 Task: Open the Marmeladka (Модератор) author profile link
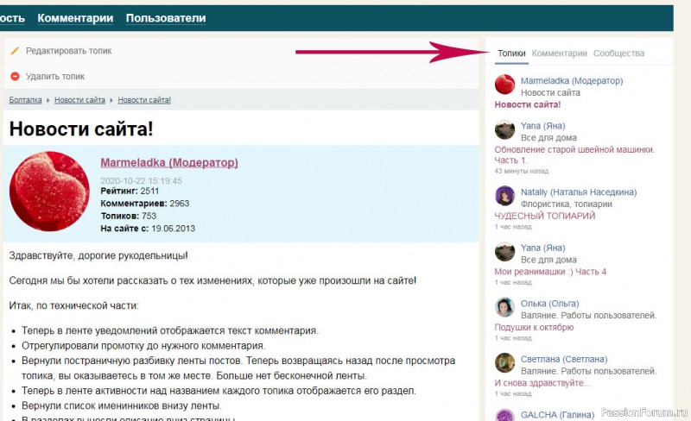pyautogui.click(x=169, y=162)
